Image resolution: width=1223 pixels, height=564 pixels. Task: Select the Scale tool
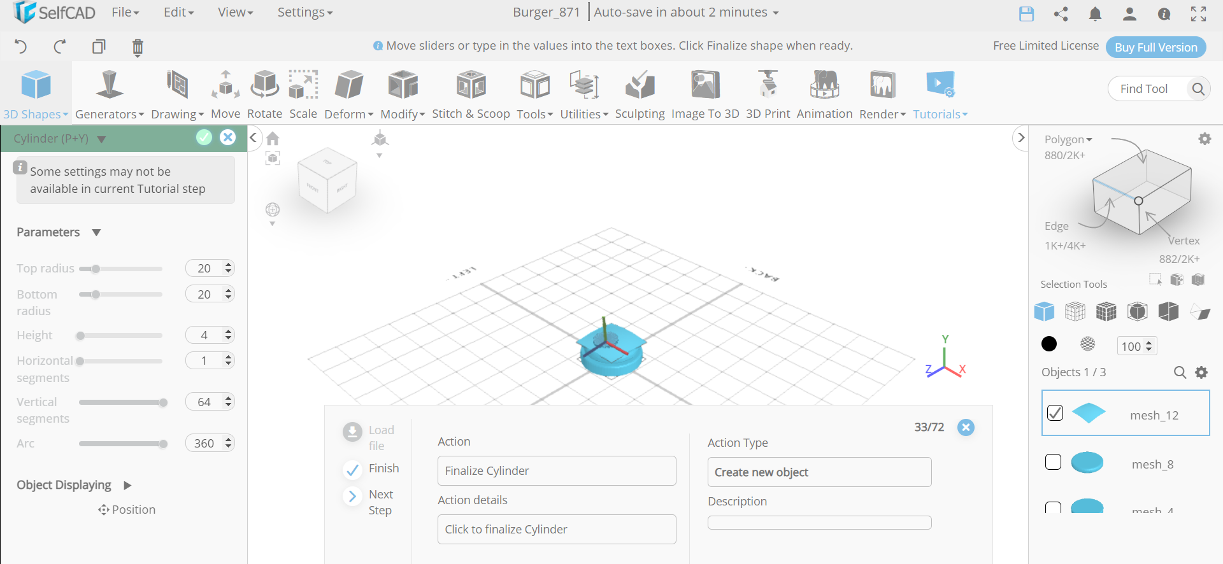point(303,94)
